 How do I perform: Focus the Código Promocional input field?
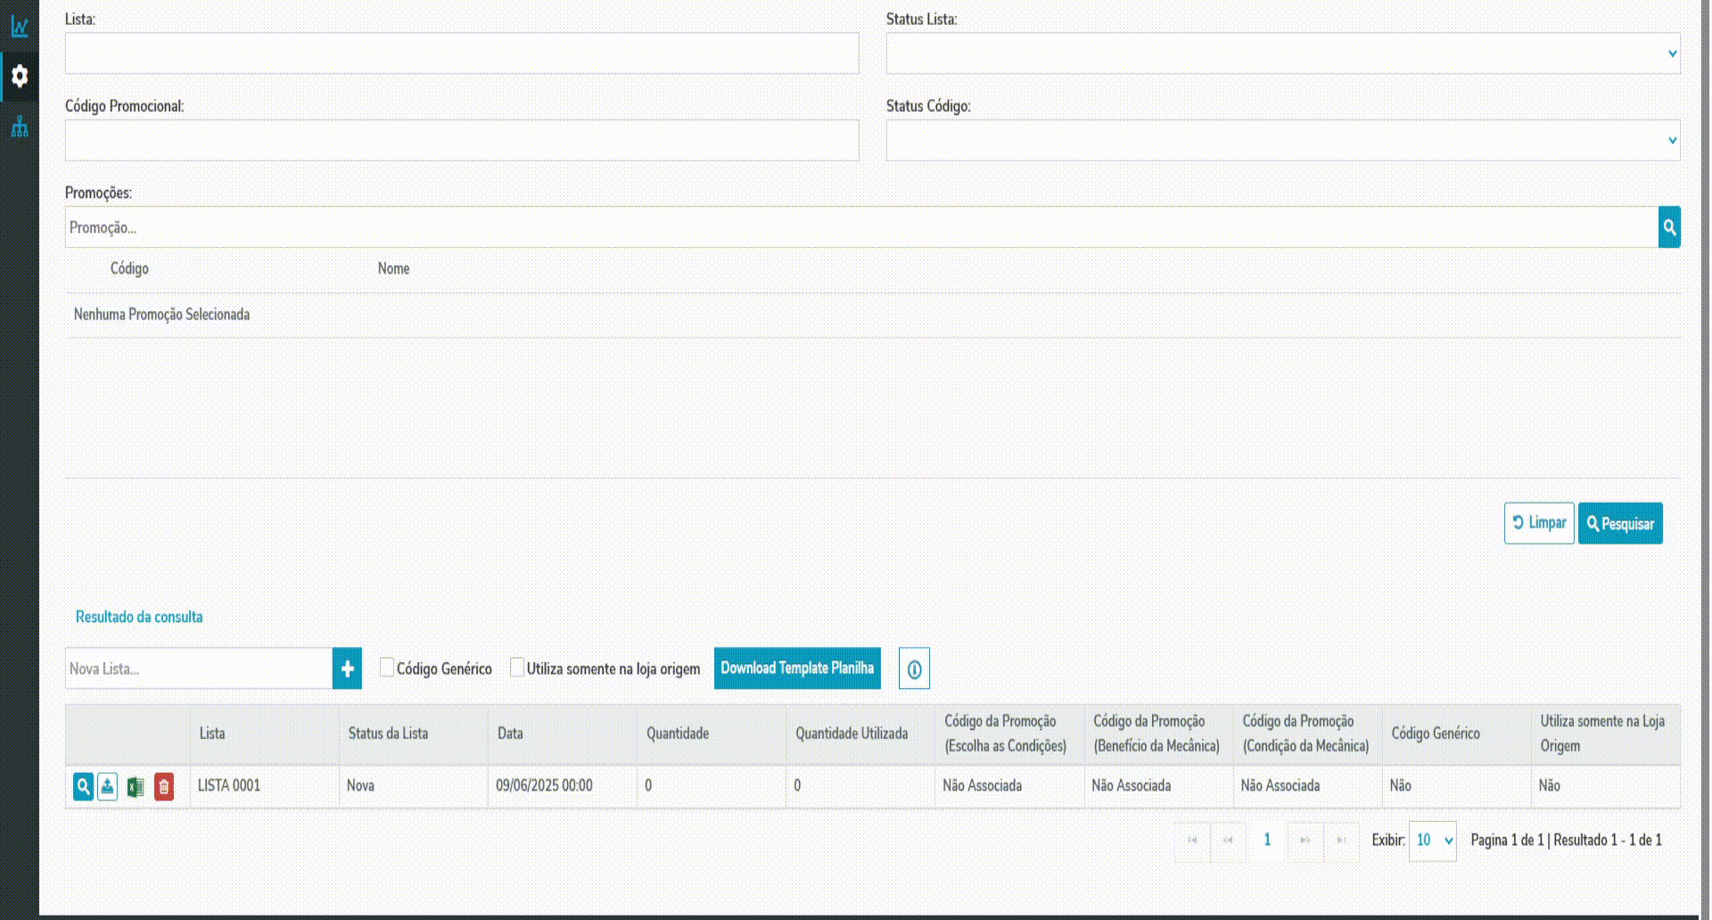tap(462, 141)
